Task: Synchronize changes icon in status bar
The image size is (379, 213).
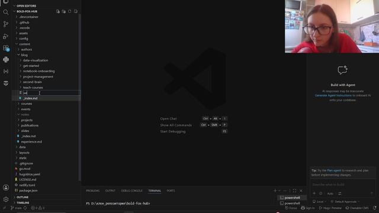Action: pyautogui.click(x=25, y=208)
